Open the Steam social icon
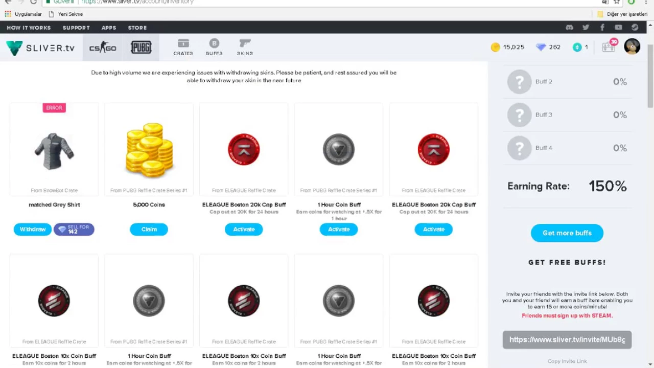Screen dimensions: 654x368 635,28
